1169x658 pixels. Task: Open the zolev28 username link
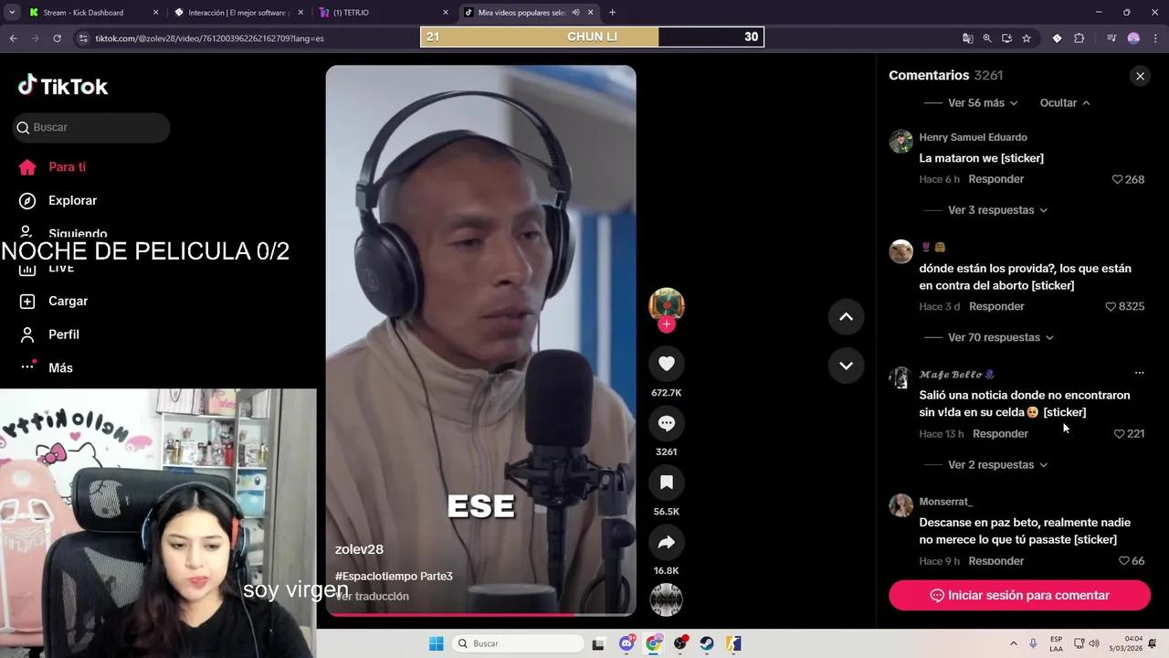coord(359,549)
